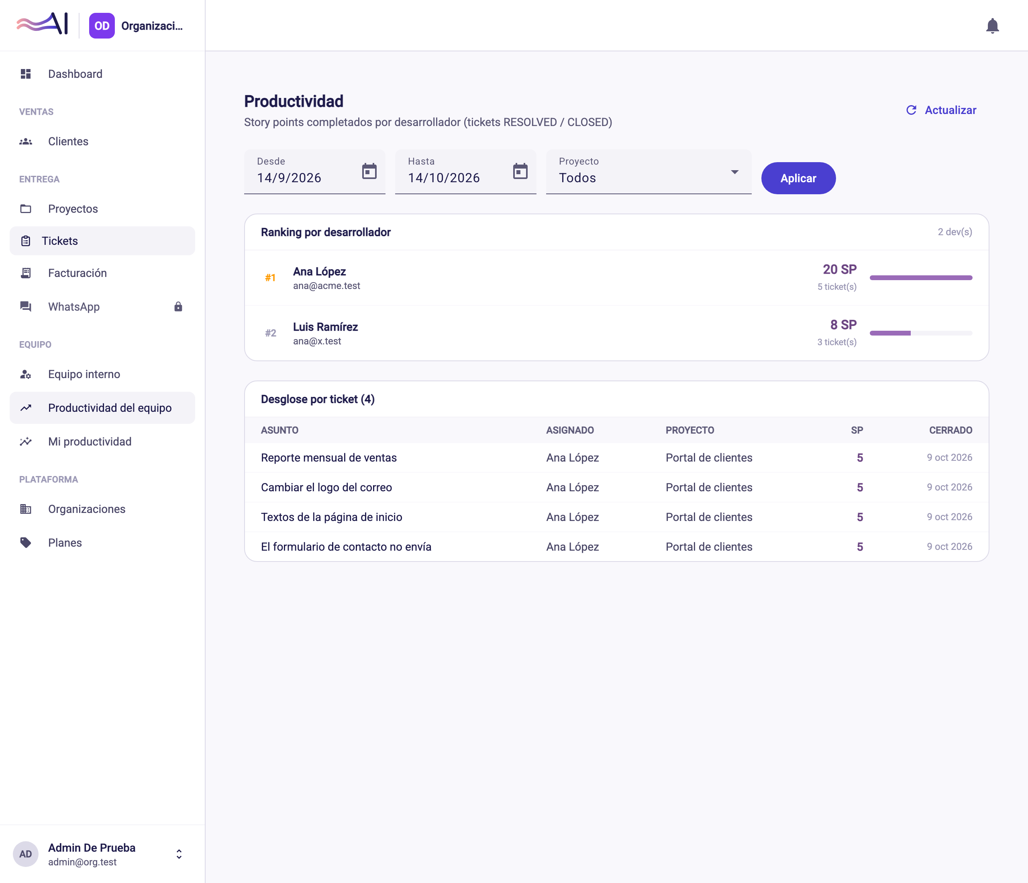1028x883 pixels.
Task: Open the notifications bell
Action: pos(992,26)
